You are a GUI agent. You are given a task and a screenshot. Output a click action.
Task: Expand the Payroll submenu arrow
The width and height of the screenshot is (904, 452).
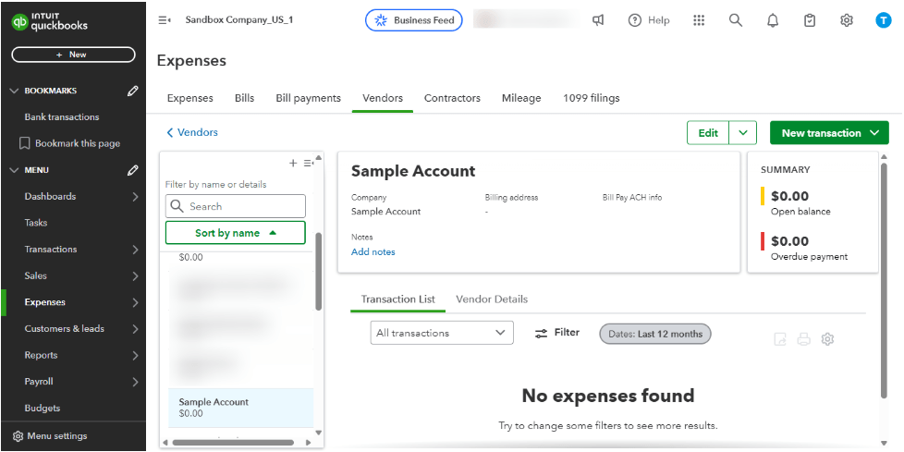136,382
